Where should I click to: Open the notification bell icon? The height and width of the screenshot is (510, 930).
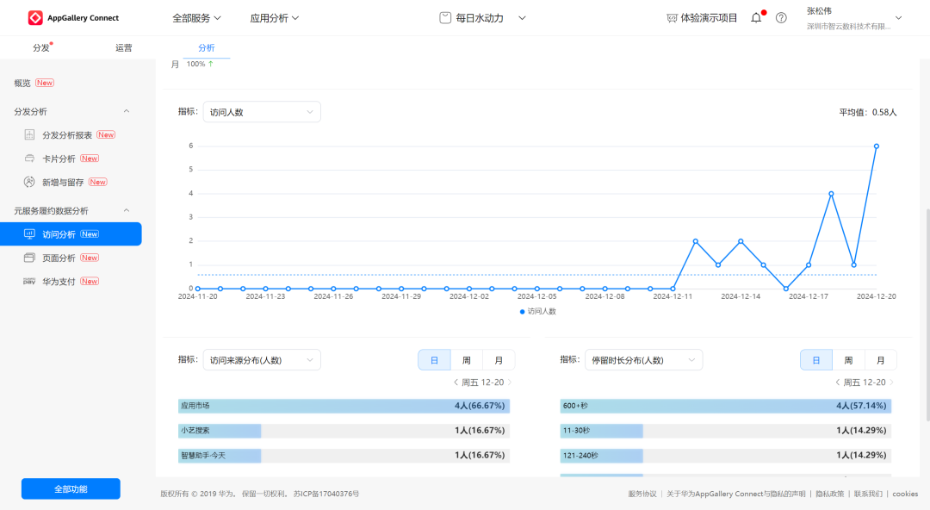tap(756, 18)
